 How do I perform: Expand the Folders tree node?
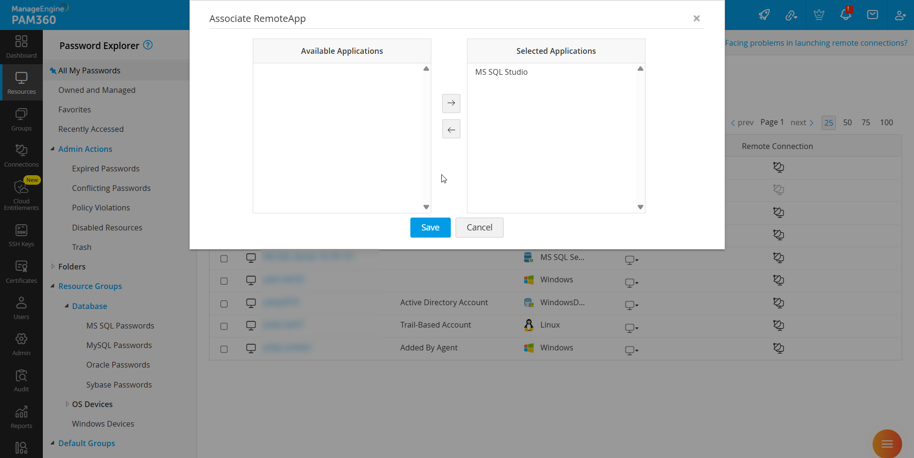point(53,267)
